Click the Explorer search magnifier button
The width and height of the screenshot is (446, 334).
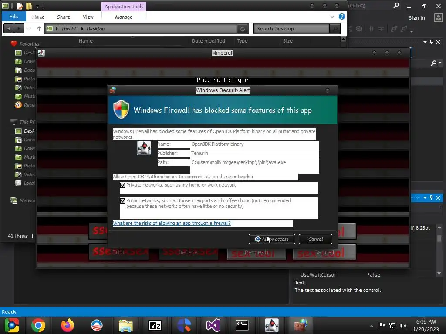pos(335,29)
